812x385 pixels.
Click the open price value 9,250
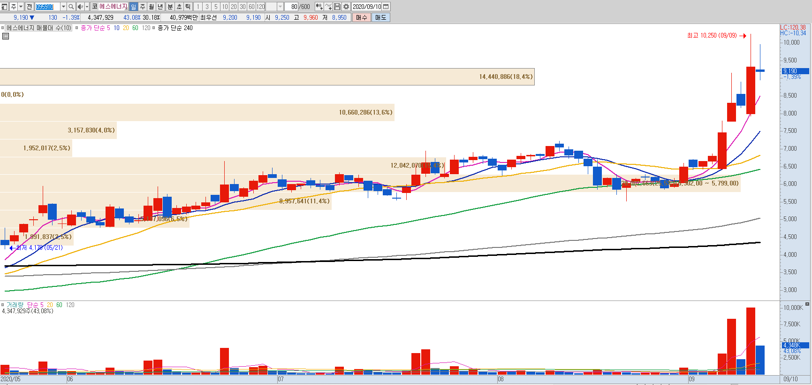[x=282, y=17]
